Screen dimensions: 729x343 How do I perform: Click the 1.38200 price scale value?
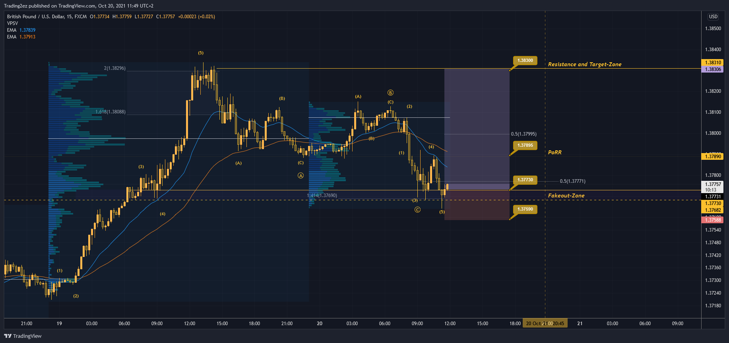[x=713, y=91]
